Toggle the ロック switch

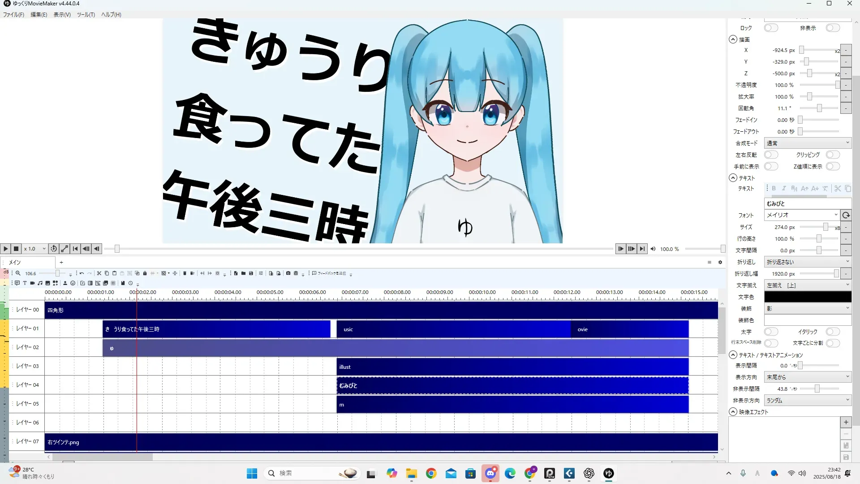coord(771,28)
